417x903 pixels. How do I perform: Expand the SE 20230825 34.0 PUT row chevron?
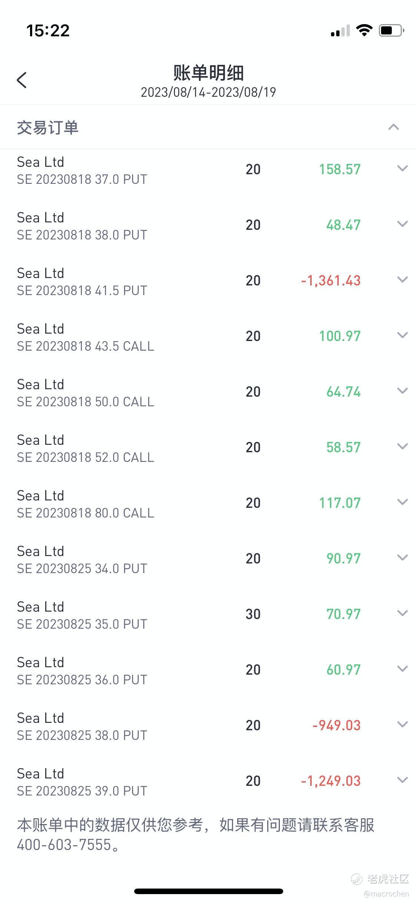403,558
